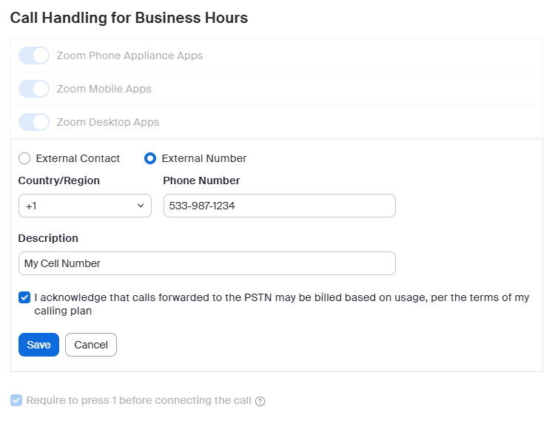Toggle the Require to press 1 checkbox
The width and height of the screenshot is (555, 432).
16,401
